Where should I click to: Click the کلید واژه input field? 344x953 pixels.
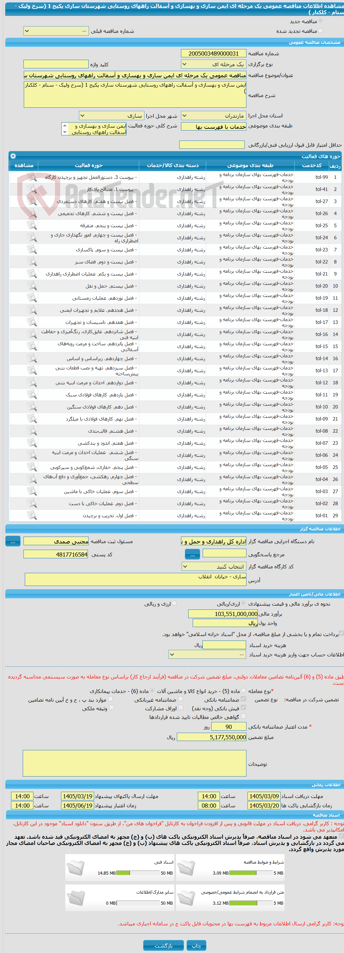pos(56,64)
